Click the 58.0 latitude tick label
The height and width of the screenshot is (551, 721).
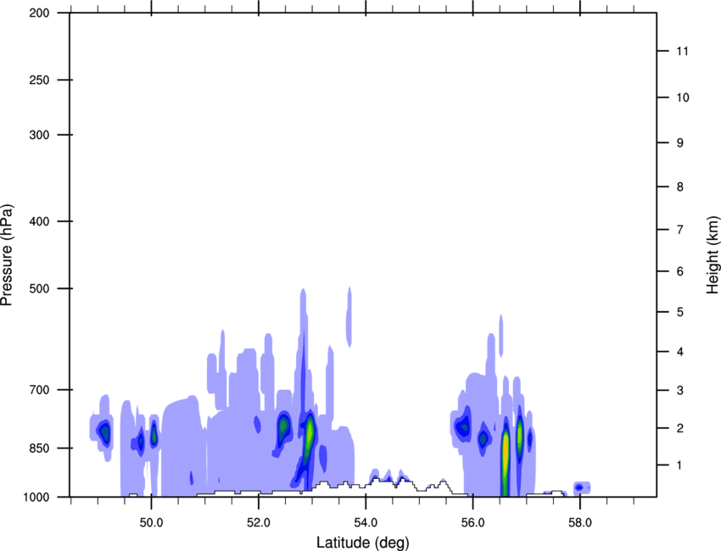pos(580,523)
